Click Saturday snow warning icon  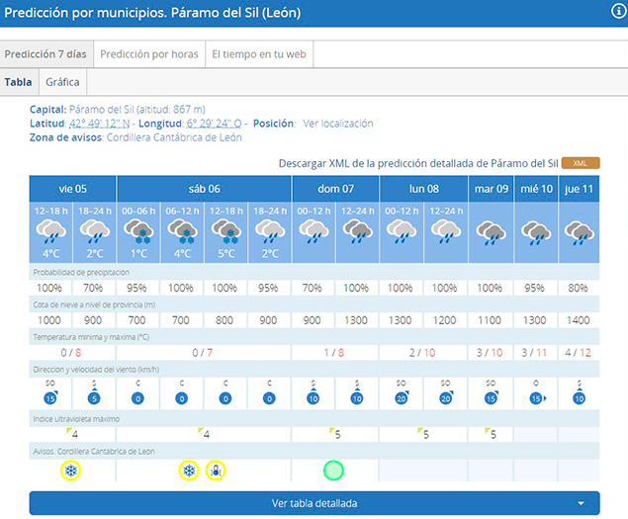click(x=188, y=471)
